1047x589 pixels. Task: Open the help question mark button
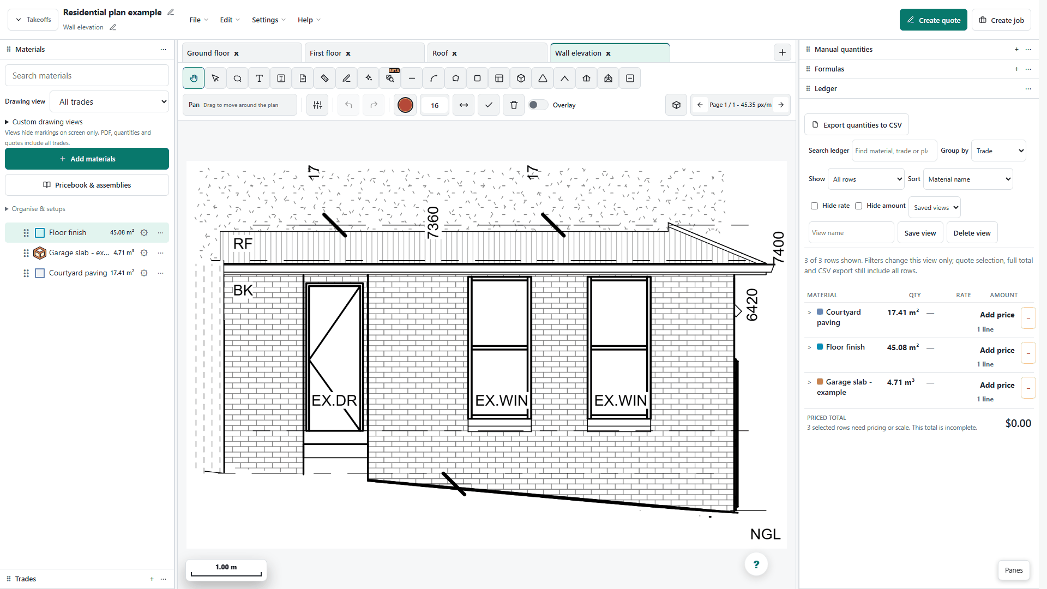(756, 564)
